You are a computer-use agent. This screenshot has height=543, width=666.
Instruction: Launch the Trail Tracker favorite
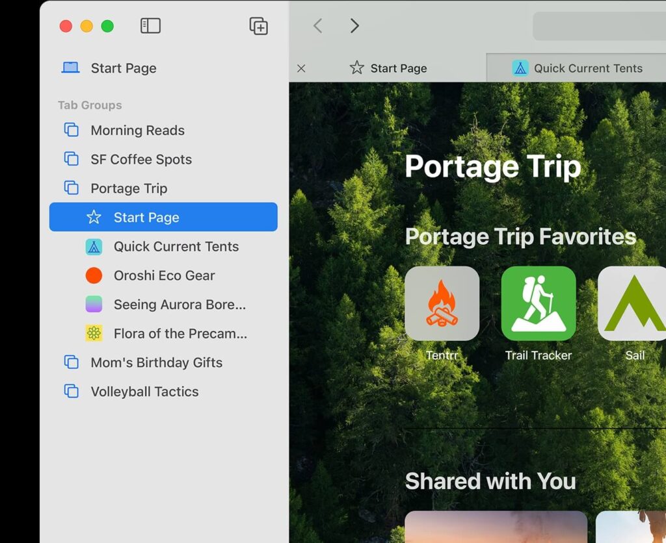(539, 303)
